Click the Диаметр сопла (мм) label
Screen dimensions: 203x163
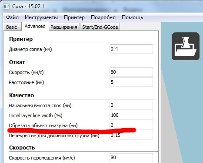(x=30, y=49)
